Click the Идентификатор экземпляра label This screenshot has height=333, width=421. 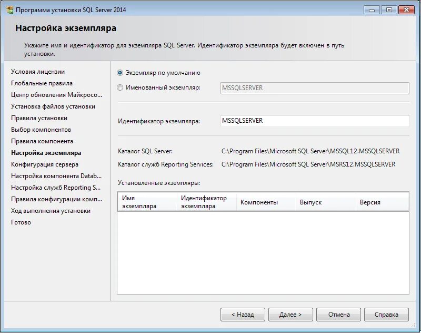[159, 121]
